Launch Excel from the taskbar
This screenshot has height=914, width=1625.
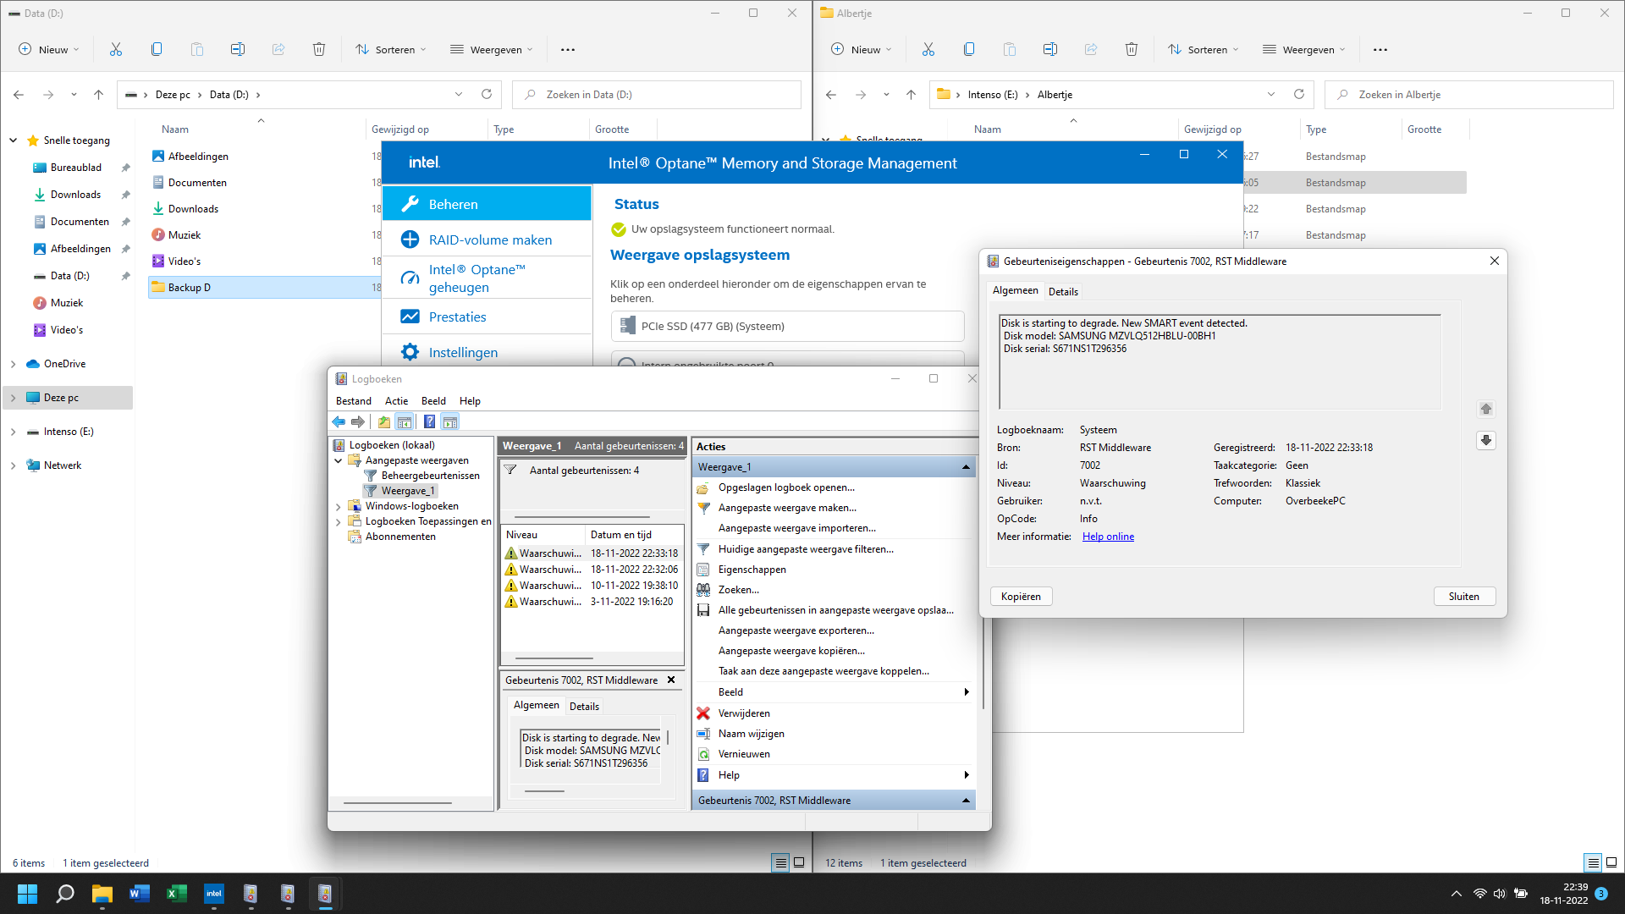point(176,893)
